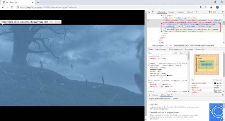The width and height of the screenshot is (225, 121).
Task: Expand the resize-triggers div node
Action: pos(163,18)
